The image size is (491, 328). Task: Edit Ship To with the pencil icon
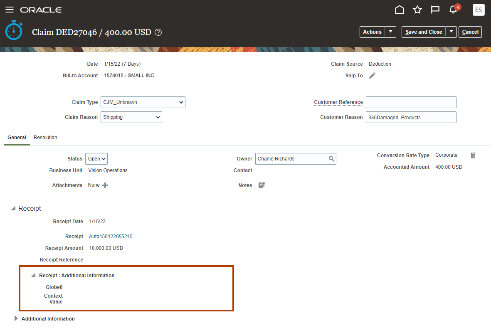tap(372, 75)
